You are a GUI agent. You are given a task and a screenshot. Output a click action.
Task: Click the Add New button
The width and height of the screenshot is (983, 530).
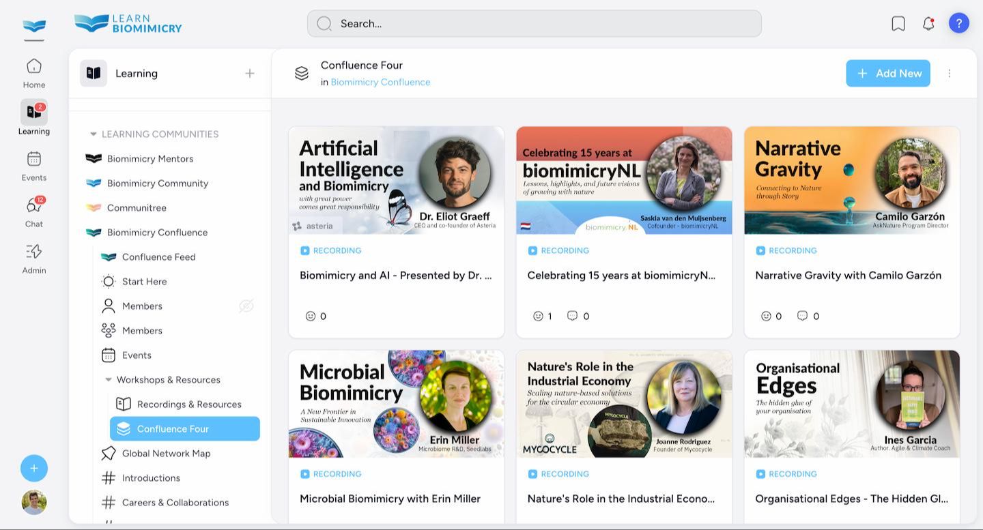coord(888,73)
